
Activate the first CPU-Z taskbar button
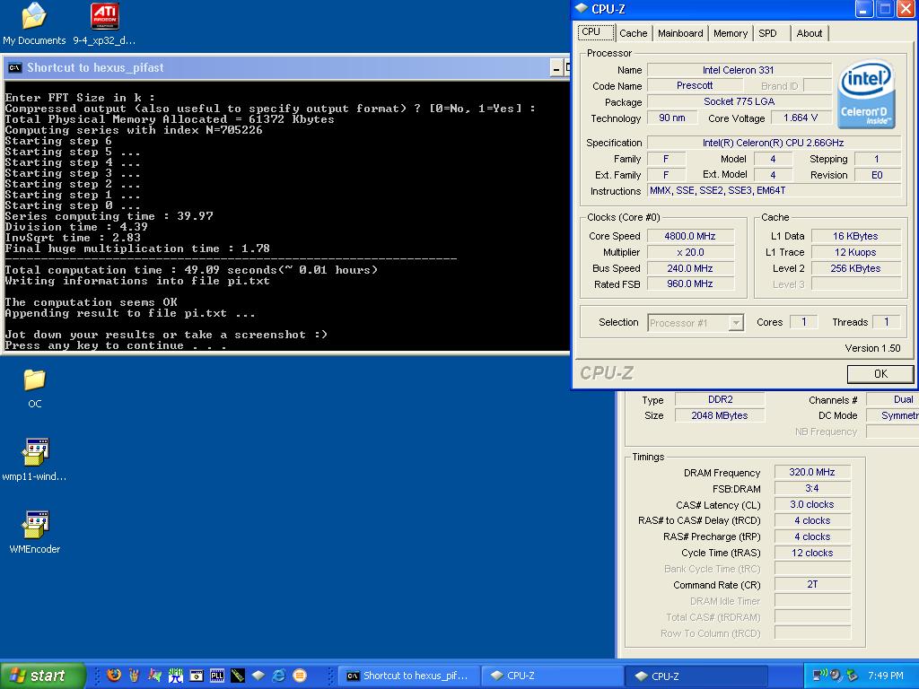552,676
